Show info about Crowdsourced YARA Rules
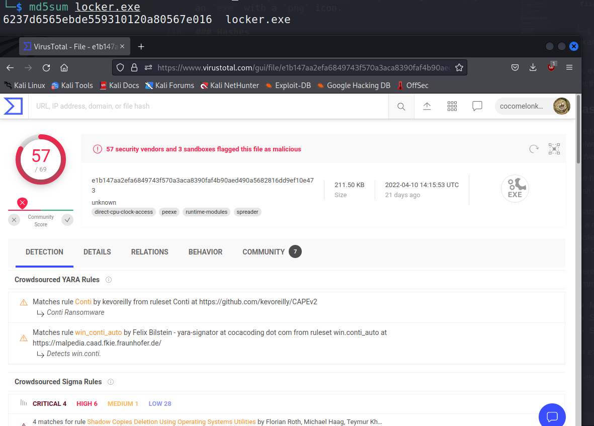Viewport: 594px width, 426px height. [x=108, y=280]
